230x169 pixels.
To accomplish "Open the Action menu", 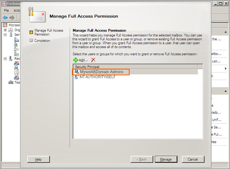I will tap(17, 10).
